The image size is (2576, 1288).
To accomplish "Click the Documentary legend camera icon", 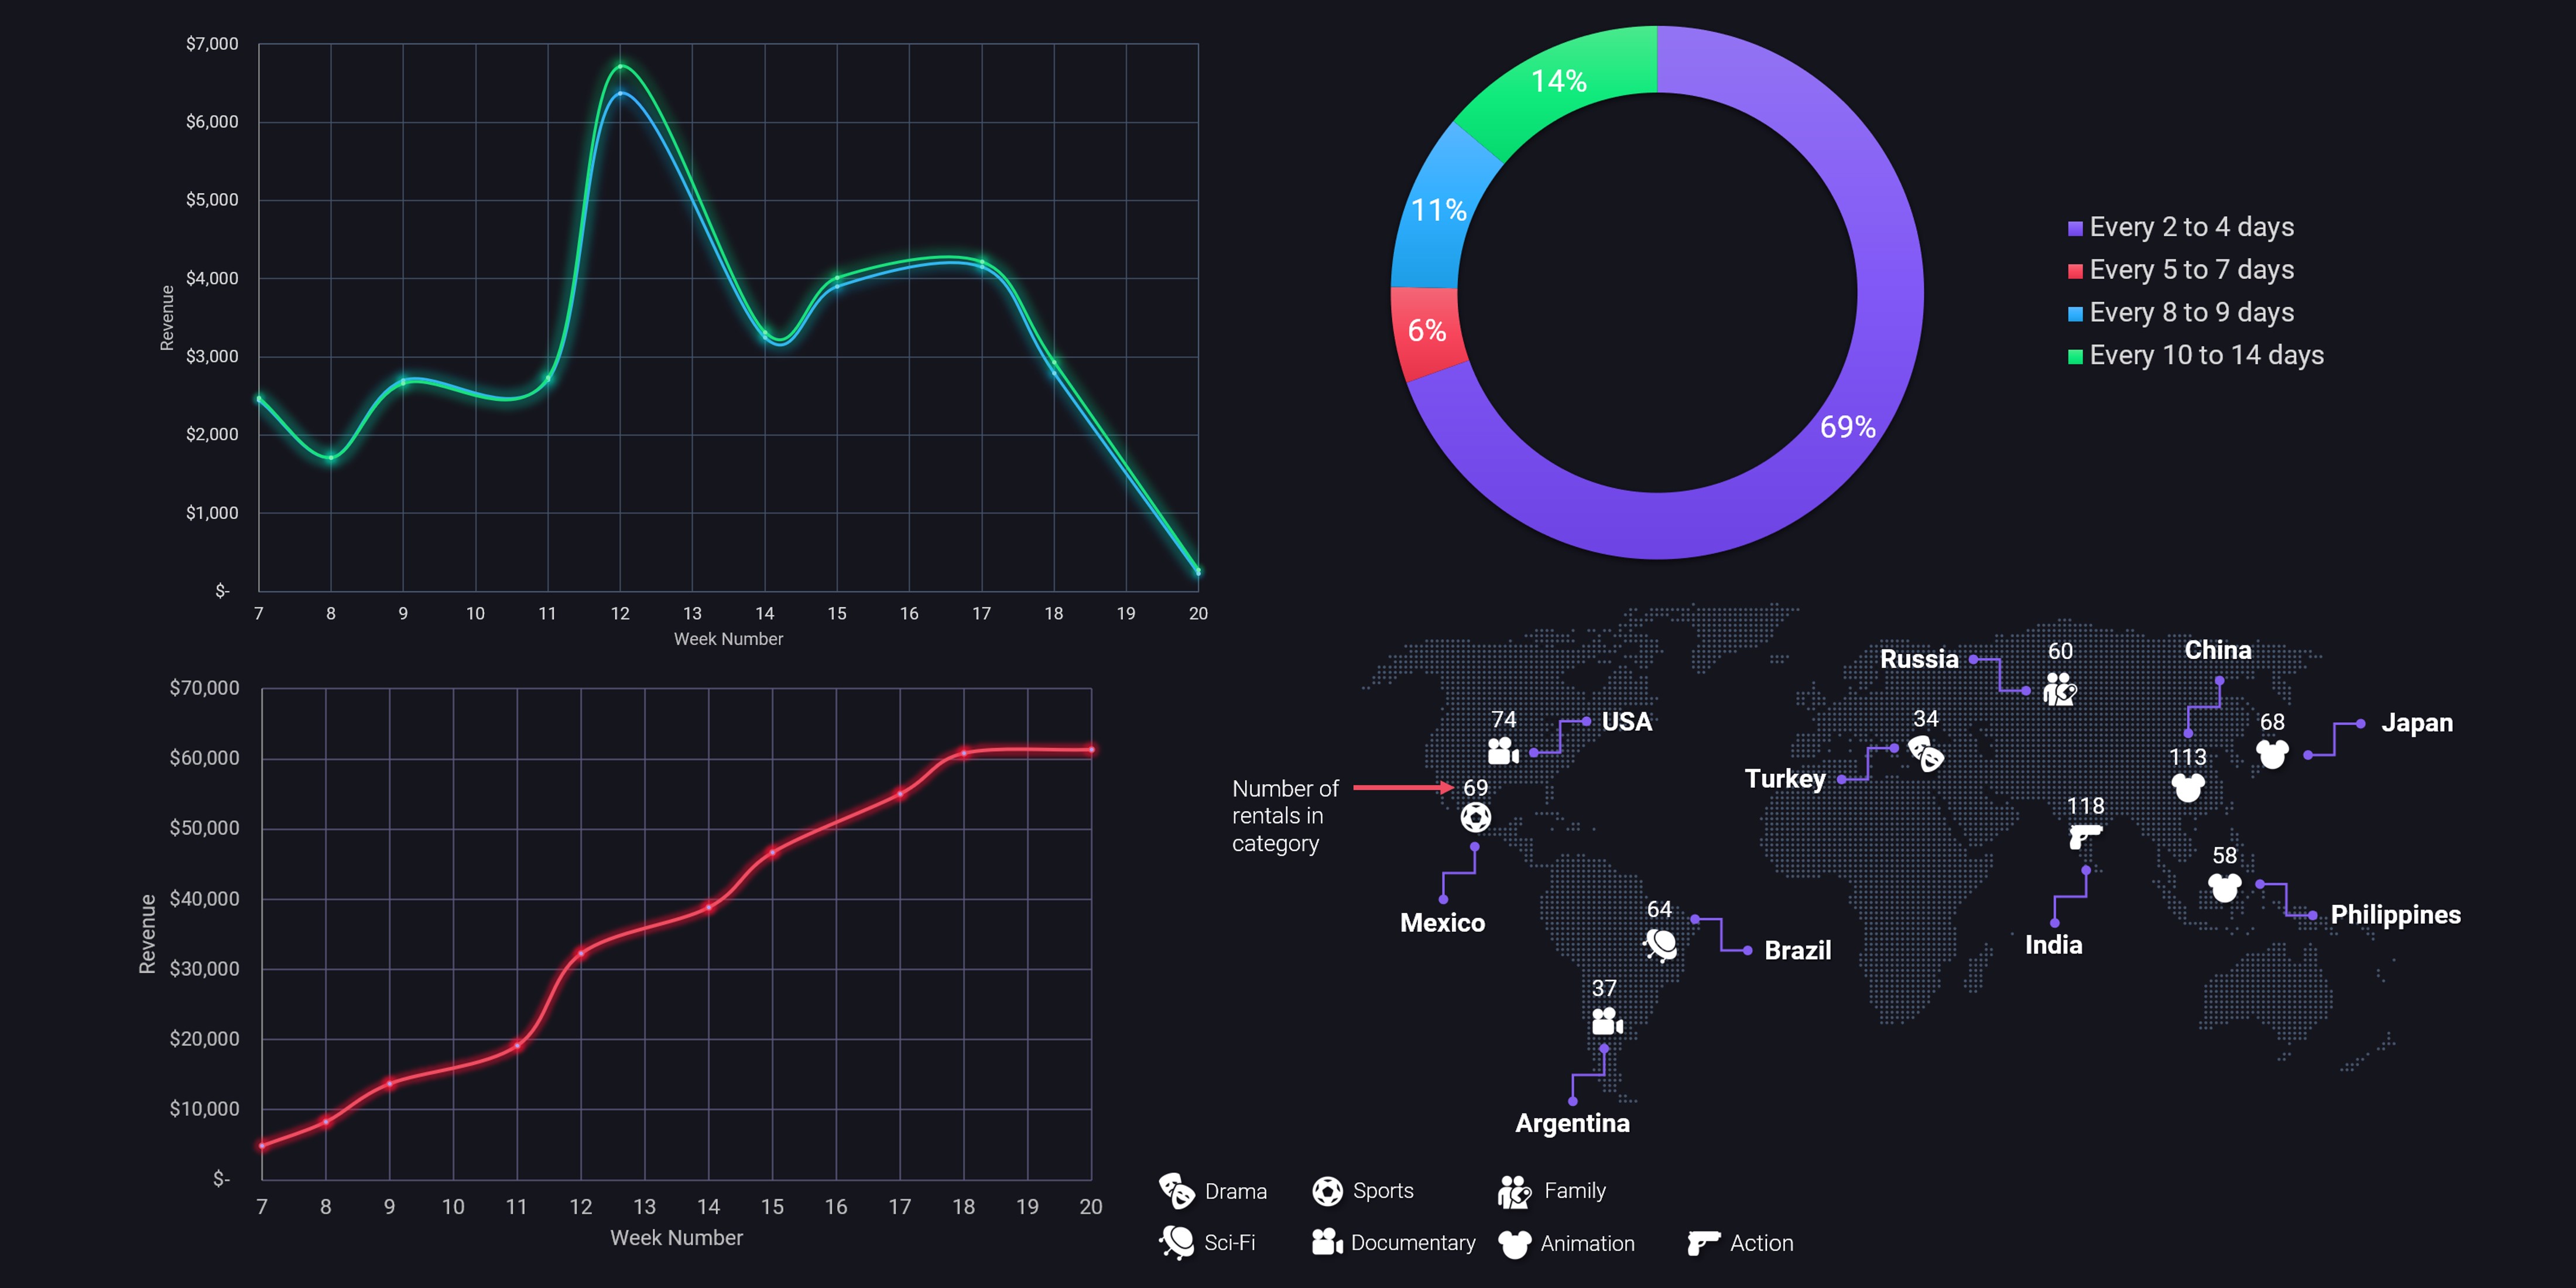I will tap(1327, 1242).
